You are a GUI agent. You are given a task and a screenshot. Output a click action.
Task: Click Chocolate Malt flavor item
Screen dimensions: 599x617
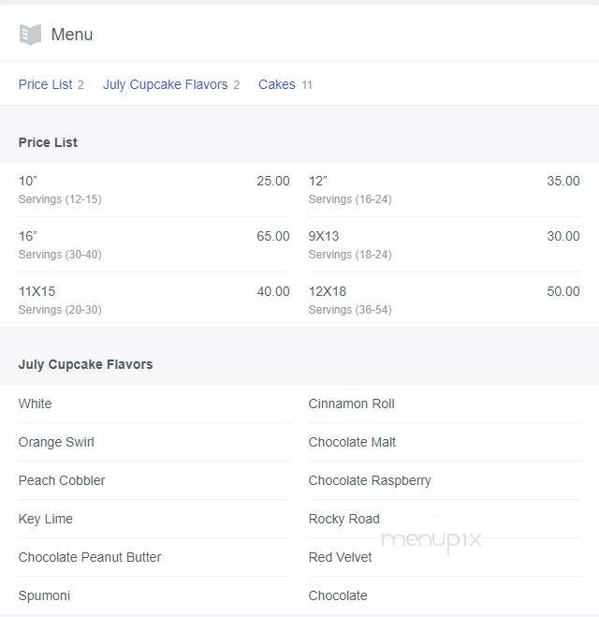444,442
